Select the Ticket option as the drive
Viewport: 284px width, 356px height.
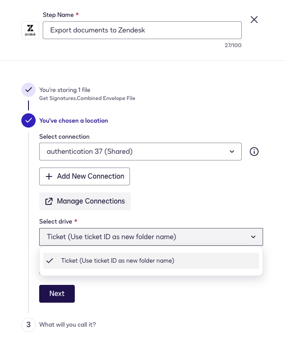(133, 261)
